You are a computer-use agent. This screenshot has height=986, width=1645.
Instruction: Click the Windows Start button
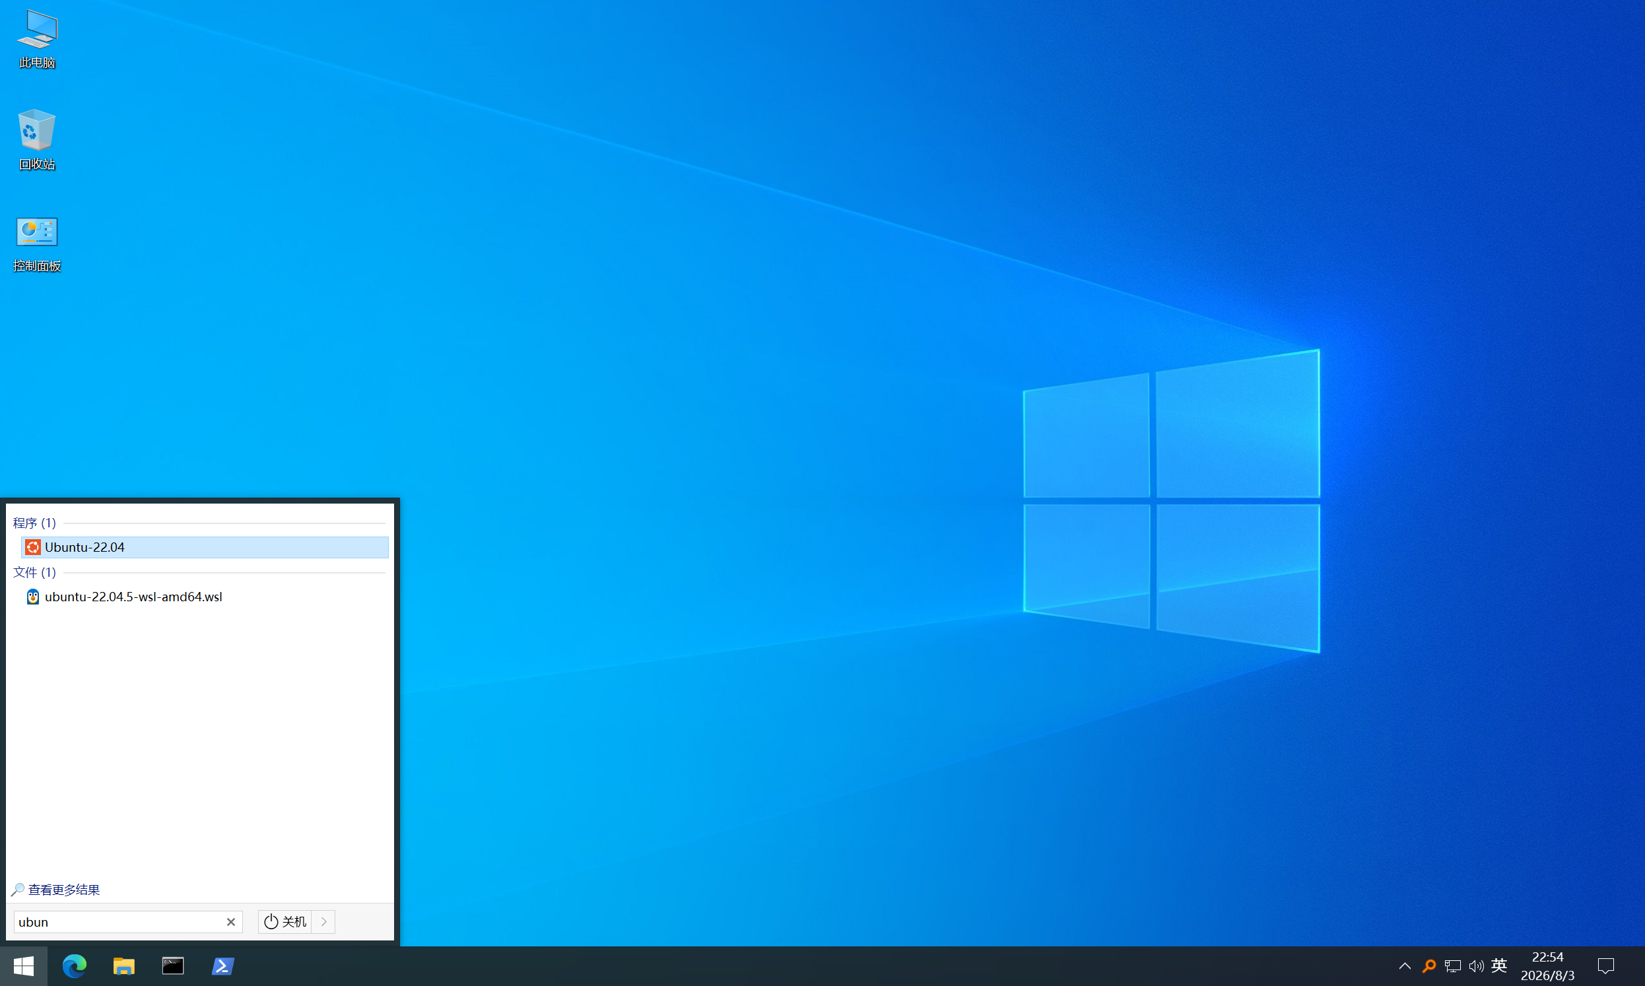pyautogui.click(x=24, y=966)
